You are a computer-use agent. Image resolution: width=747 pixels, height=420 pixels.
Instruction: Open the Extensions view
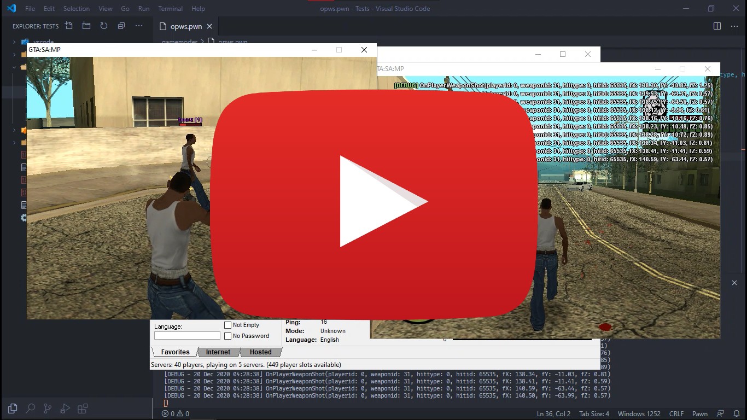83,408
